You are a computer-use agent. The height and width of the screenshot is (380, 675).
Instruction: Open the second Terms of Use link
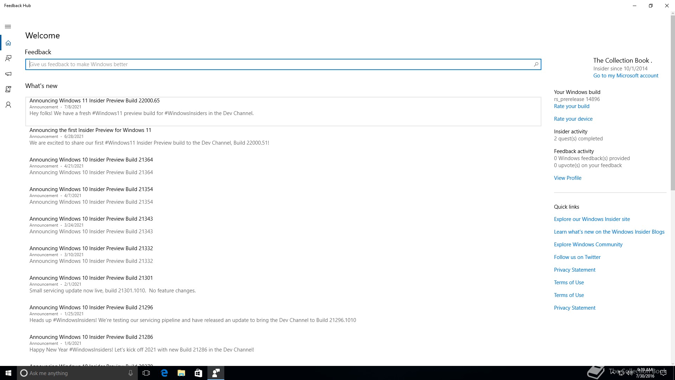(568, 295)
